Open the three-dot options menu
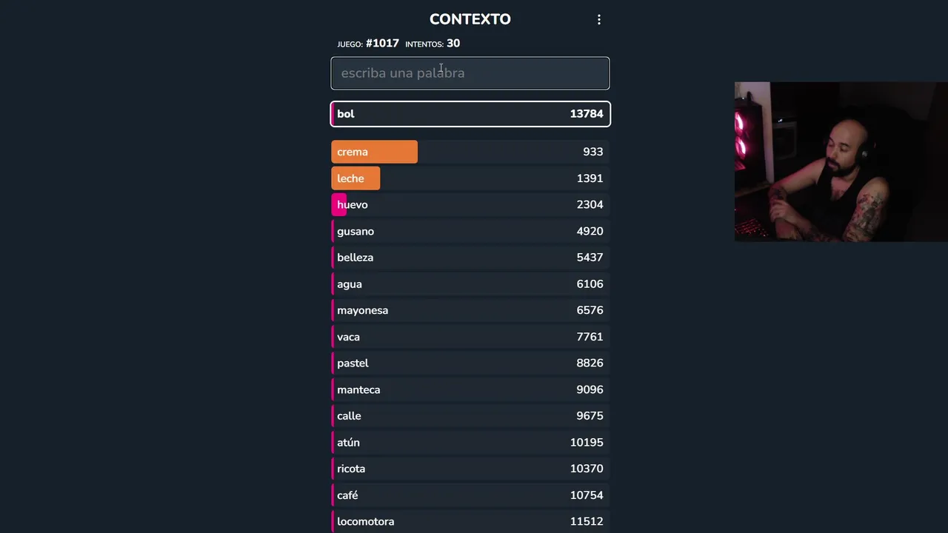 (599, 20)
